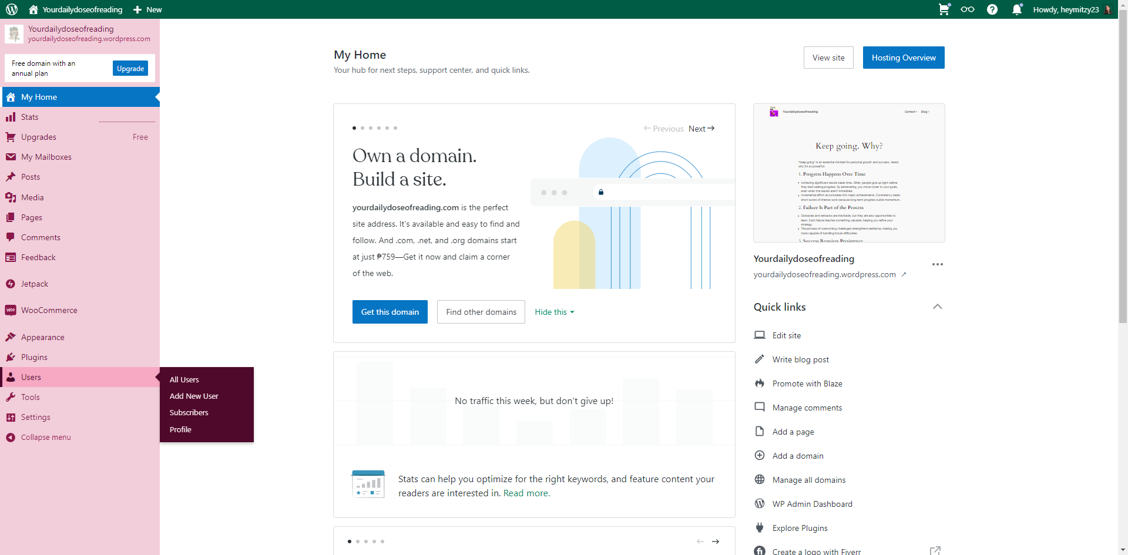Go to Next domain card slide
The width and height of the screenshot is (1128, 555).
point(701,129)
